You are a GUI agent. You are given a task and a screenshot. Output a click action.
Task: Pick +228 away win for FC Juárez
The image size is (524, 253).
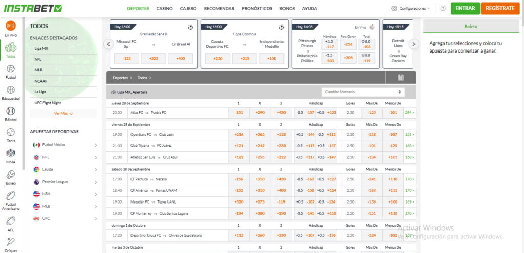tap(281, 146)
